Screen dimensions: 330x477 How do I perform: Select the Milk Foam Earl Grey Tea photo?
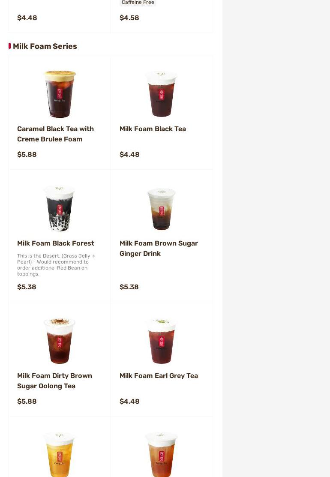[x=162, y=341]
